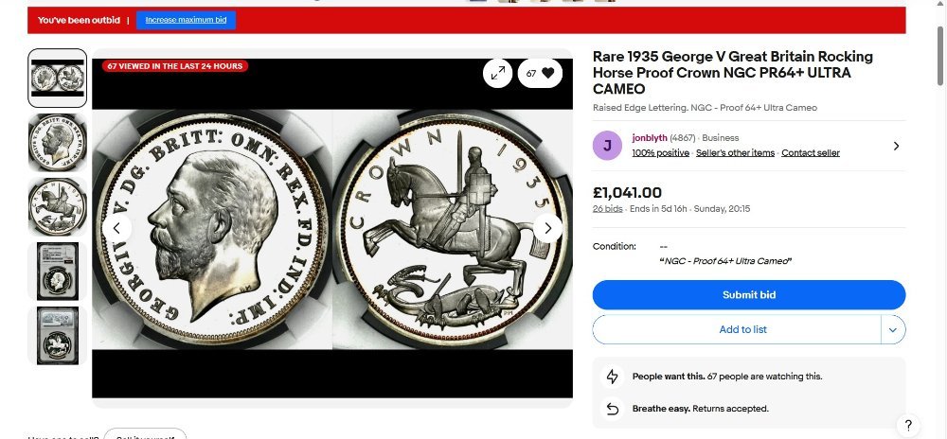Click the Submit bid button

coord(749,295)
